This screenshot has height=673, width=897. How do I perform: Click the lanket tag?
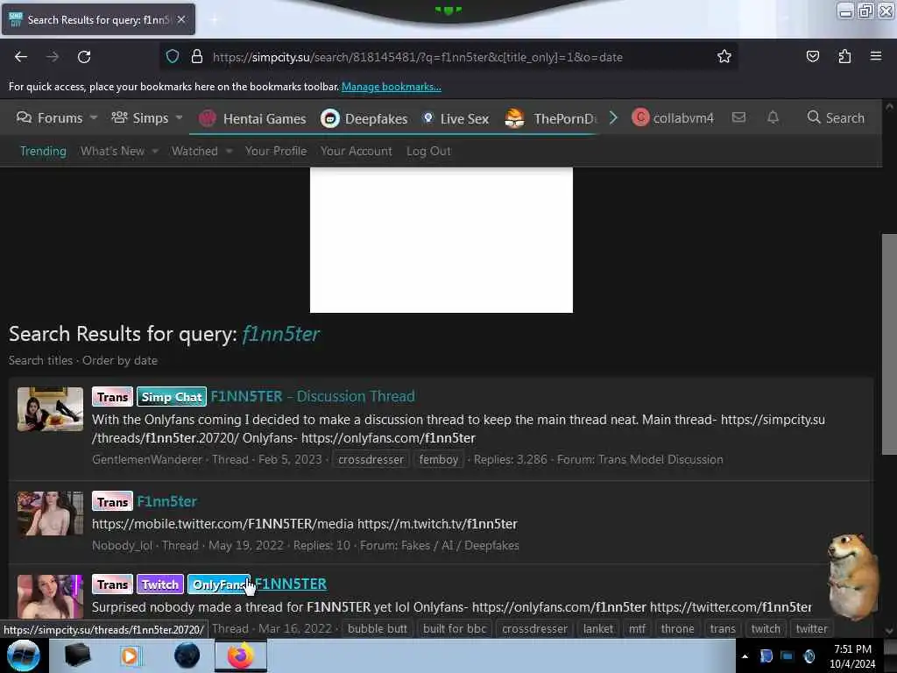click(x=597, y=629)
